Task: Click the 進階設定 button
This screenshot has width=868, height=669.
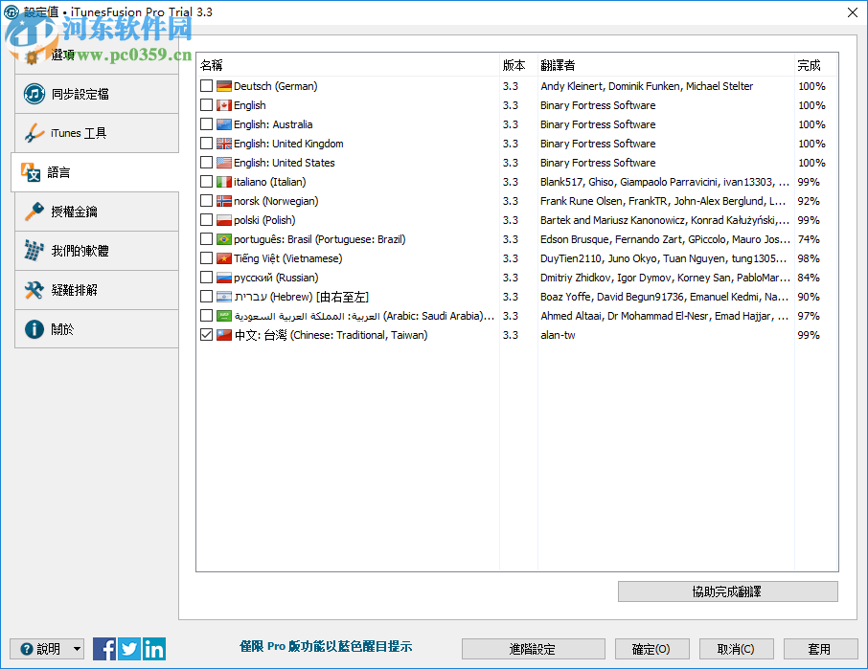Action: (x=533, y=649)
